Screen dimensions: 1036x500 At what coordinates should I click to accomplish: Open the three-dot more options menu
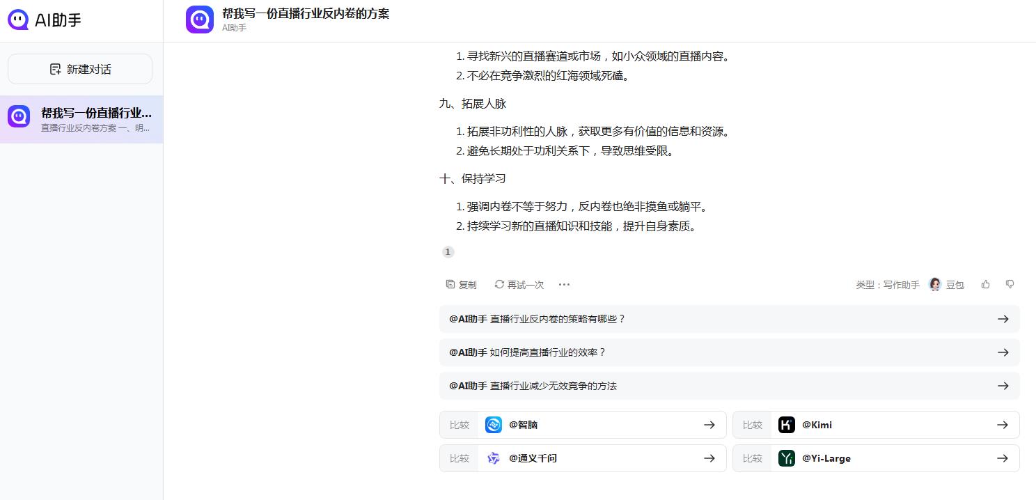pyautogui.click(x=564, y=284)
